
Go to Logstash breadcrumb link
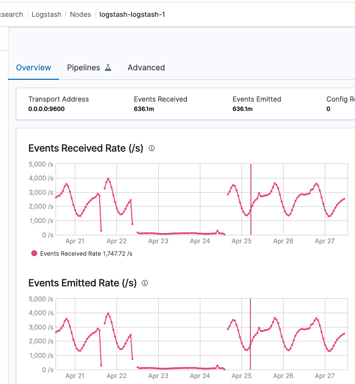(x=47, y=14)
